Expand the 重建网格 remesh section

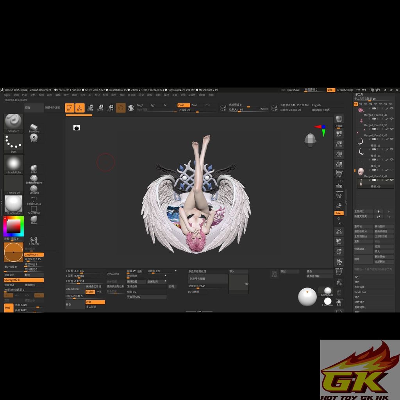point(359,307)
